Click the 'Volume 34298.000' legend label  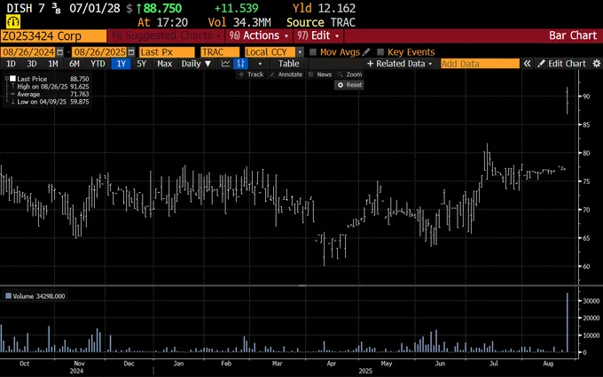pos(39,296)
